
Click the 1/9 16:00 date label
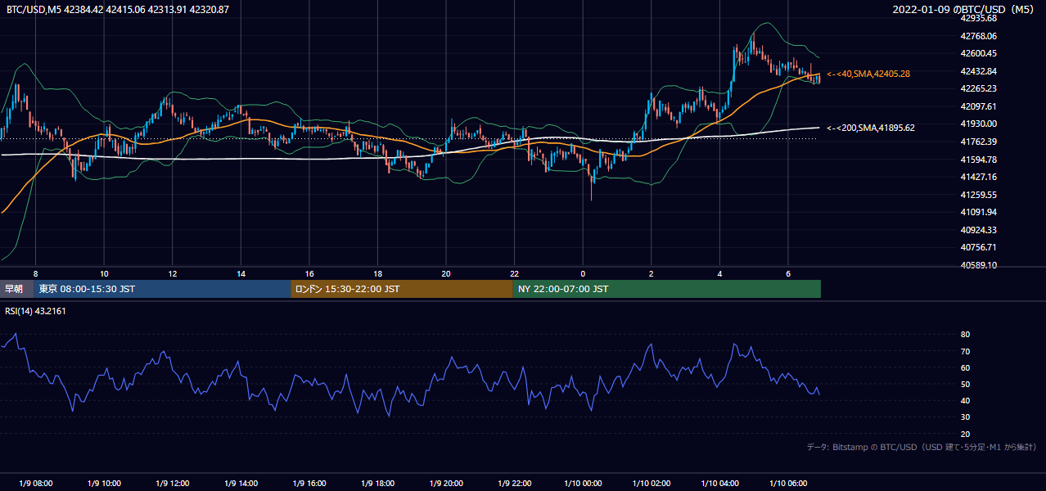pos(309,484)
